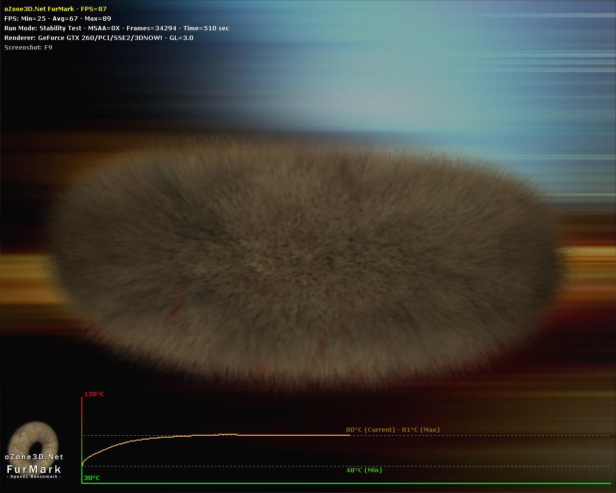This screenshot has height=493, width=616.
Task: Click the 80°C (Current) - 81°C (Max) label
Action: tap(393, 429)
